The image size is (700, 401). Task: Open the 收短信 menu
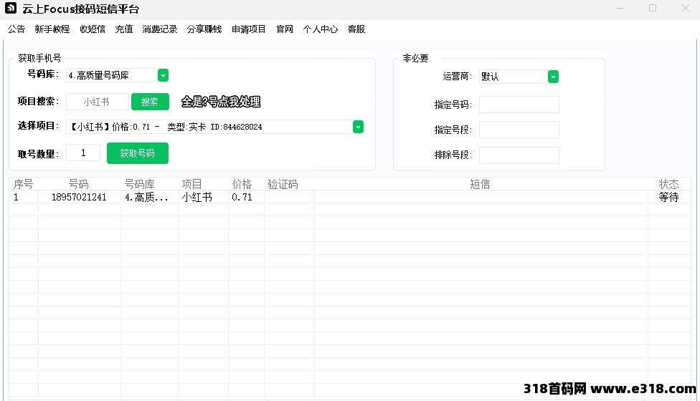(93, 29)
